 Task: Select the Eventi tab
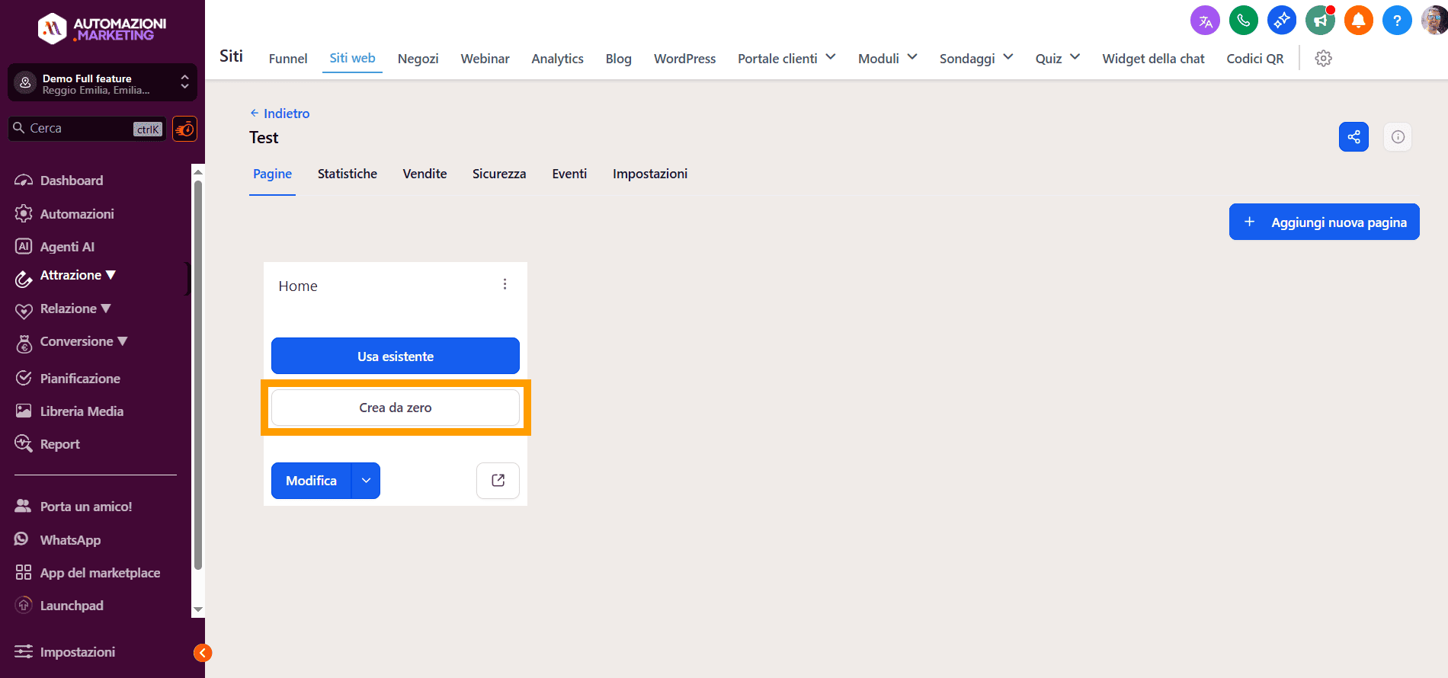coord(569,174)
